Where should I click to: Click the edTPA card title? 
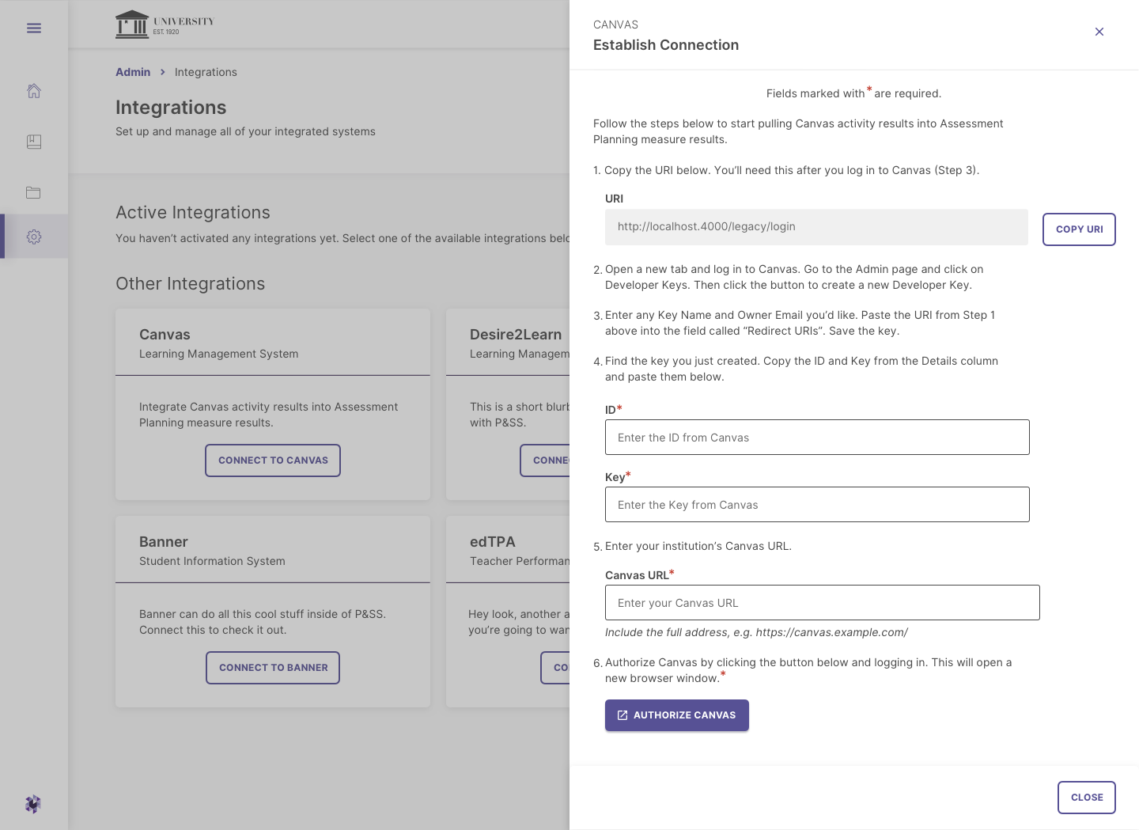[493, 542]
